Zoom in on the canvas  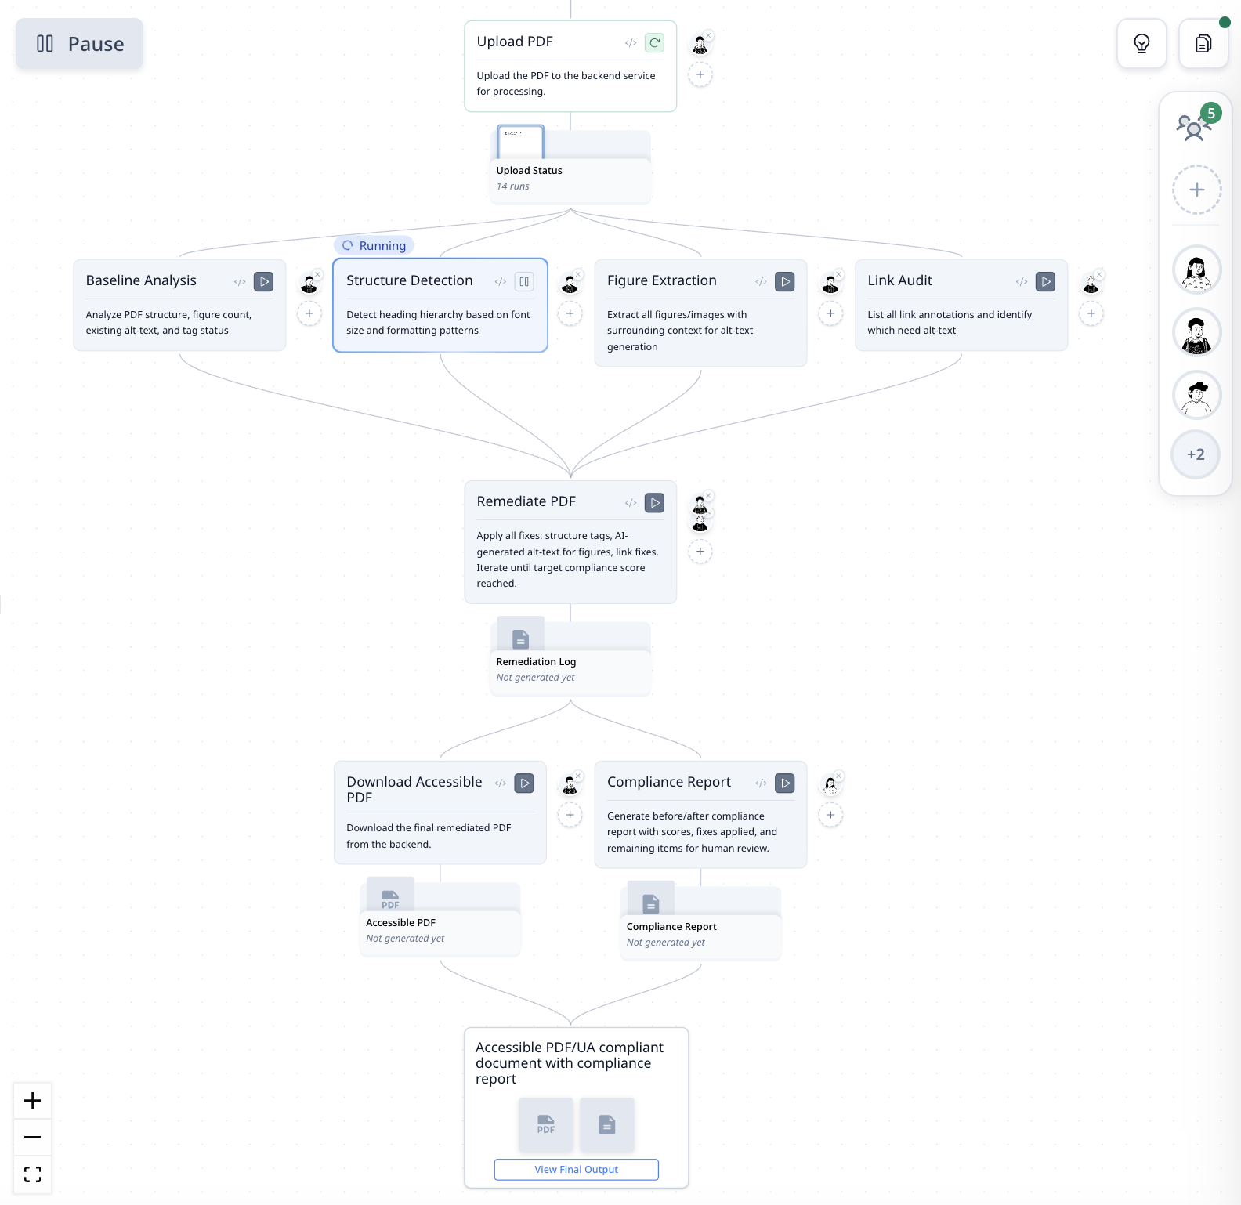coord(33,1101)
